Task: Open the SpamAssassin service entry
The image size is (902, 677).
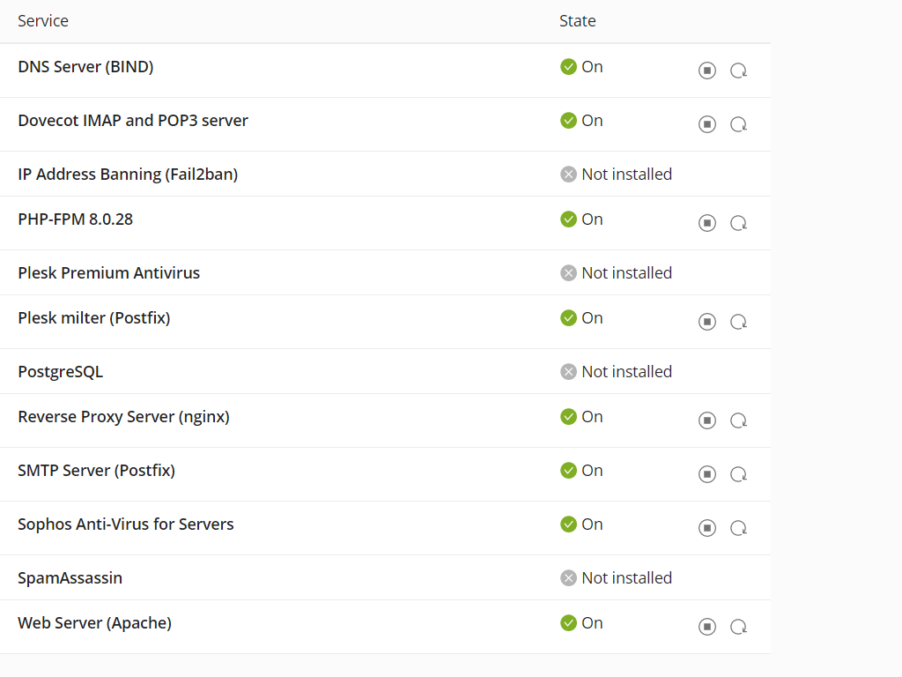Action: coord(70,577)
